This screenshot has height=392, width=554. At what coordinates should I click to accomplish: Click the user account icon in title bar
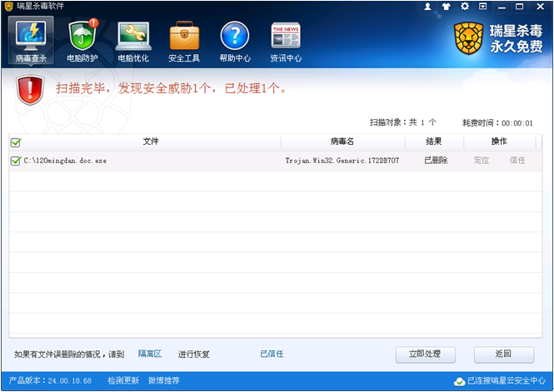pos(428,7)
